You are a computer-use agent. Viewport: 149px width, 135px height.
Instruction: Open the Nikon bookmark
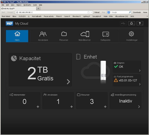pos(14,16)
